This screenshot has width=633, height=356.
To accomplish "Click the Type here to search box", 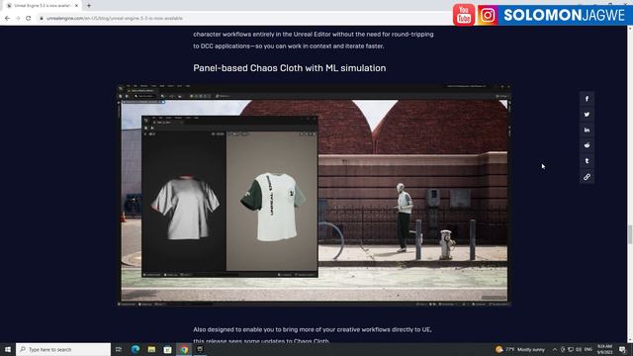I will 63,349.
